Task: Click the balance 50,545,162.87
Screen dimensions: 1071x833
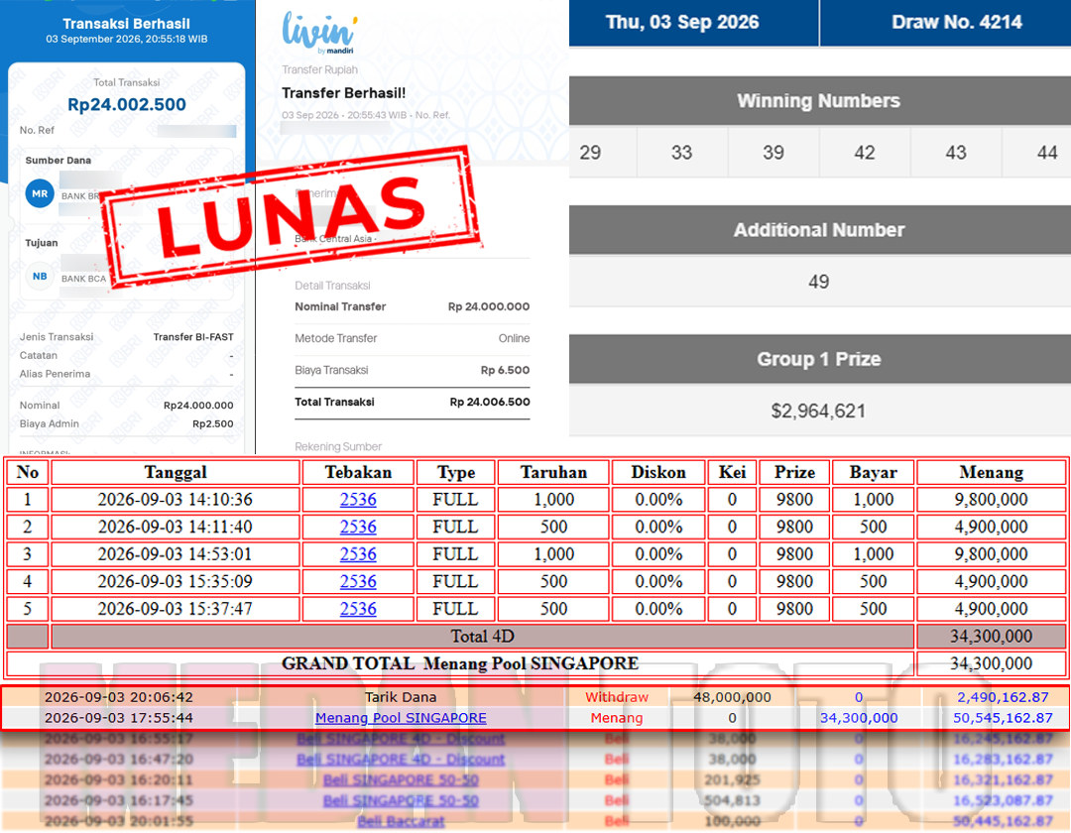Action: pyautogui.click(x=1003, y=718)
